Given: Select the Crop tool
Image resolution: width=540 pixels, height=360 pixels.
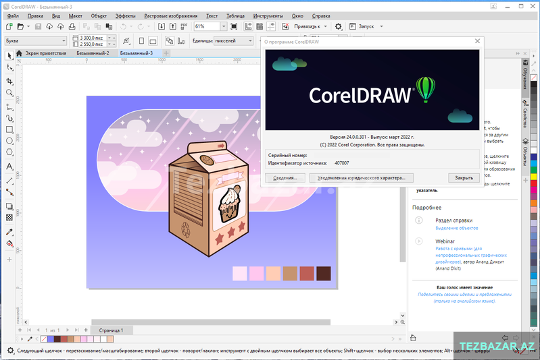Looking at the screenshot, I should click(x=9, y=82).
